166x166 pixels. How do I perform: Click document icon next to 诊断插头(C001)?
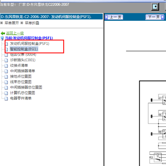click(x=6, y=60)
